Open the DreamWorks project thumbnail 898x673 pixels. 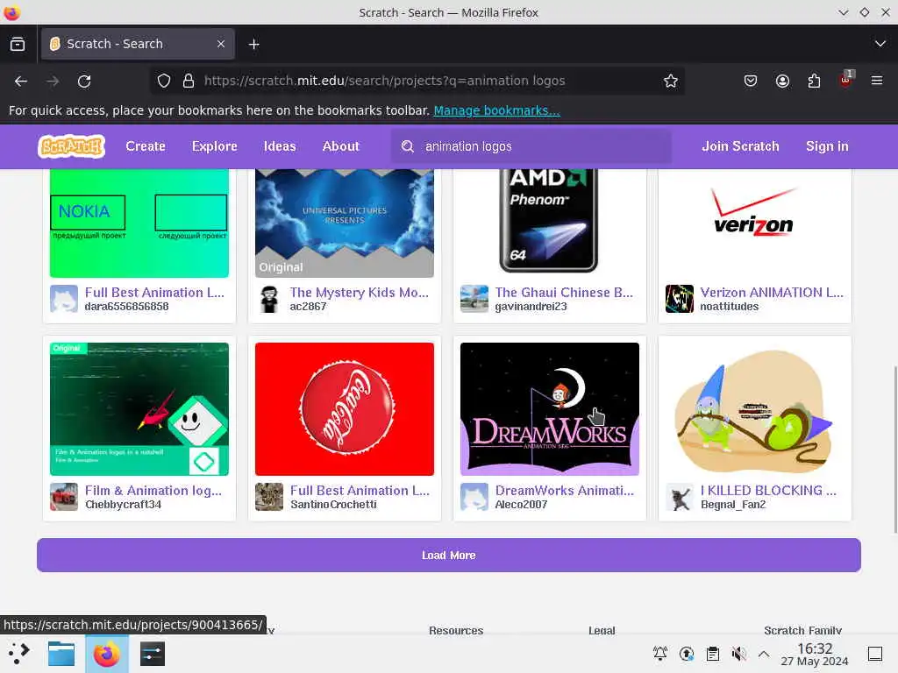click(x=549, y=409)
